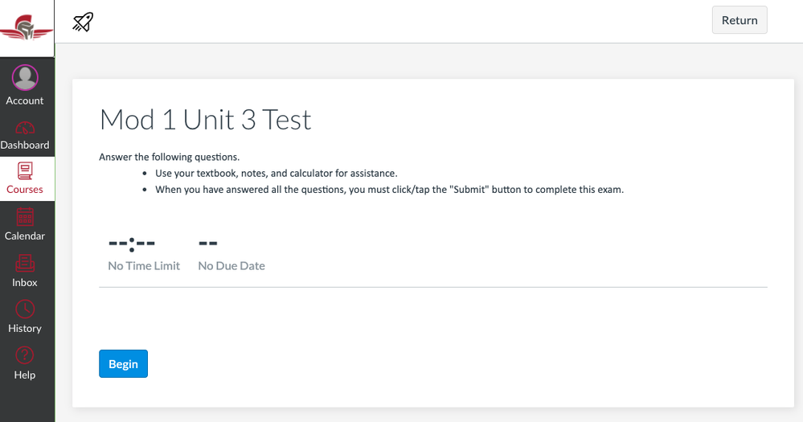Screen dimensions: 803x422
Task: Click 'Answer the following questions' text
Action: point(169,157)
